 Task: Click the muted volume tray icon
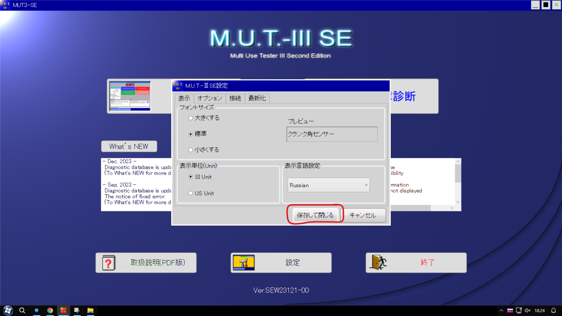tap(527, 310)
